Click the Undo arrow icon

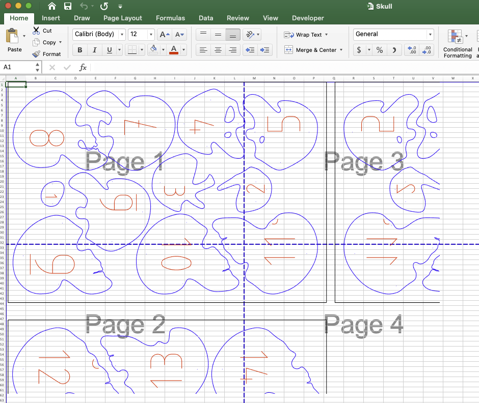[x=84, y=6]
